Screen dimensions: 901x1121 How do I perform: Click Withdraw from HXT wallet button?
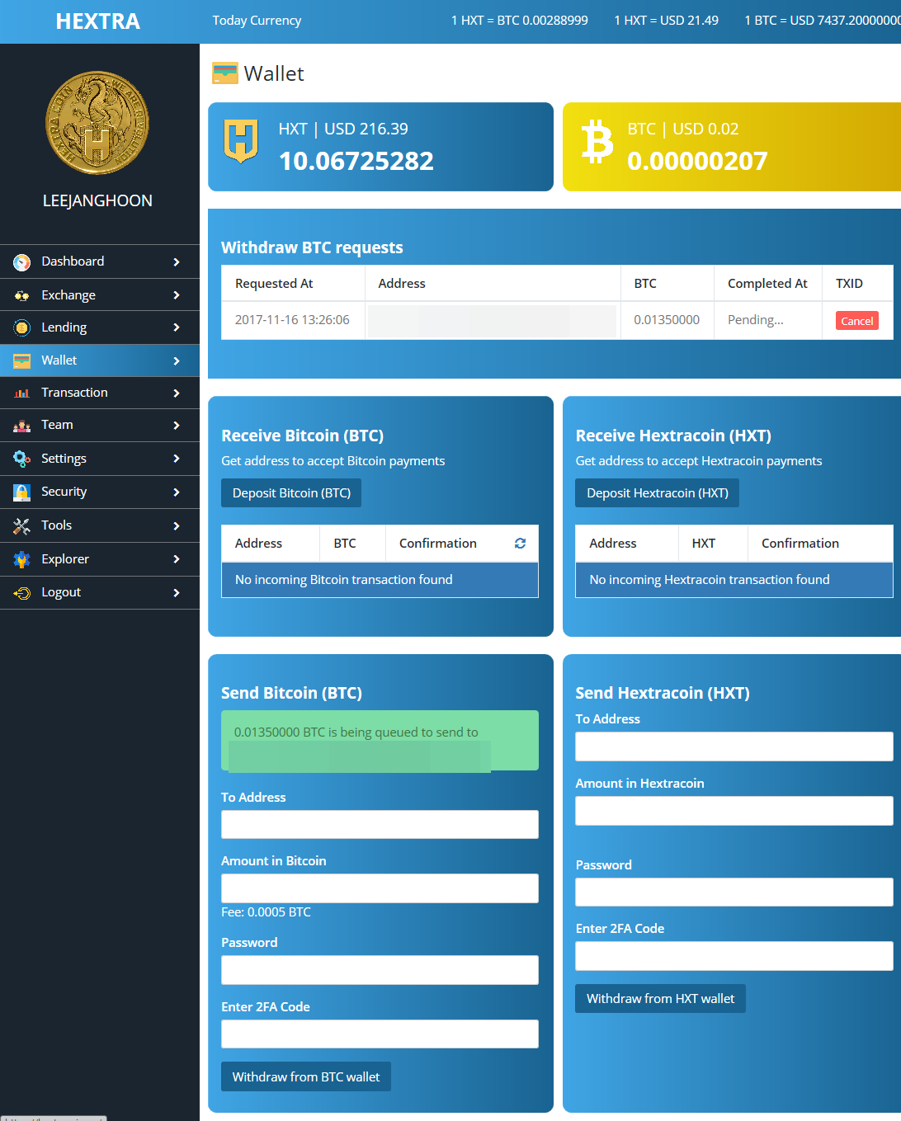tap(660, 998)
